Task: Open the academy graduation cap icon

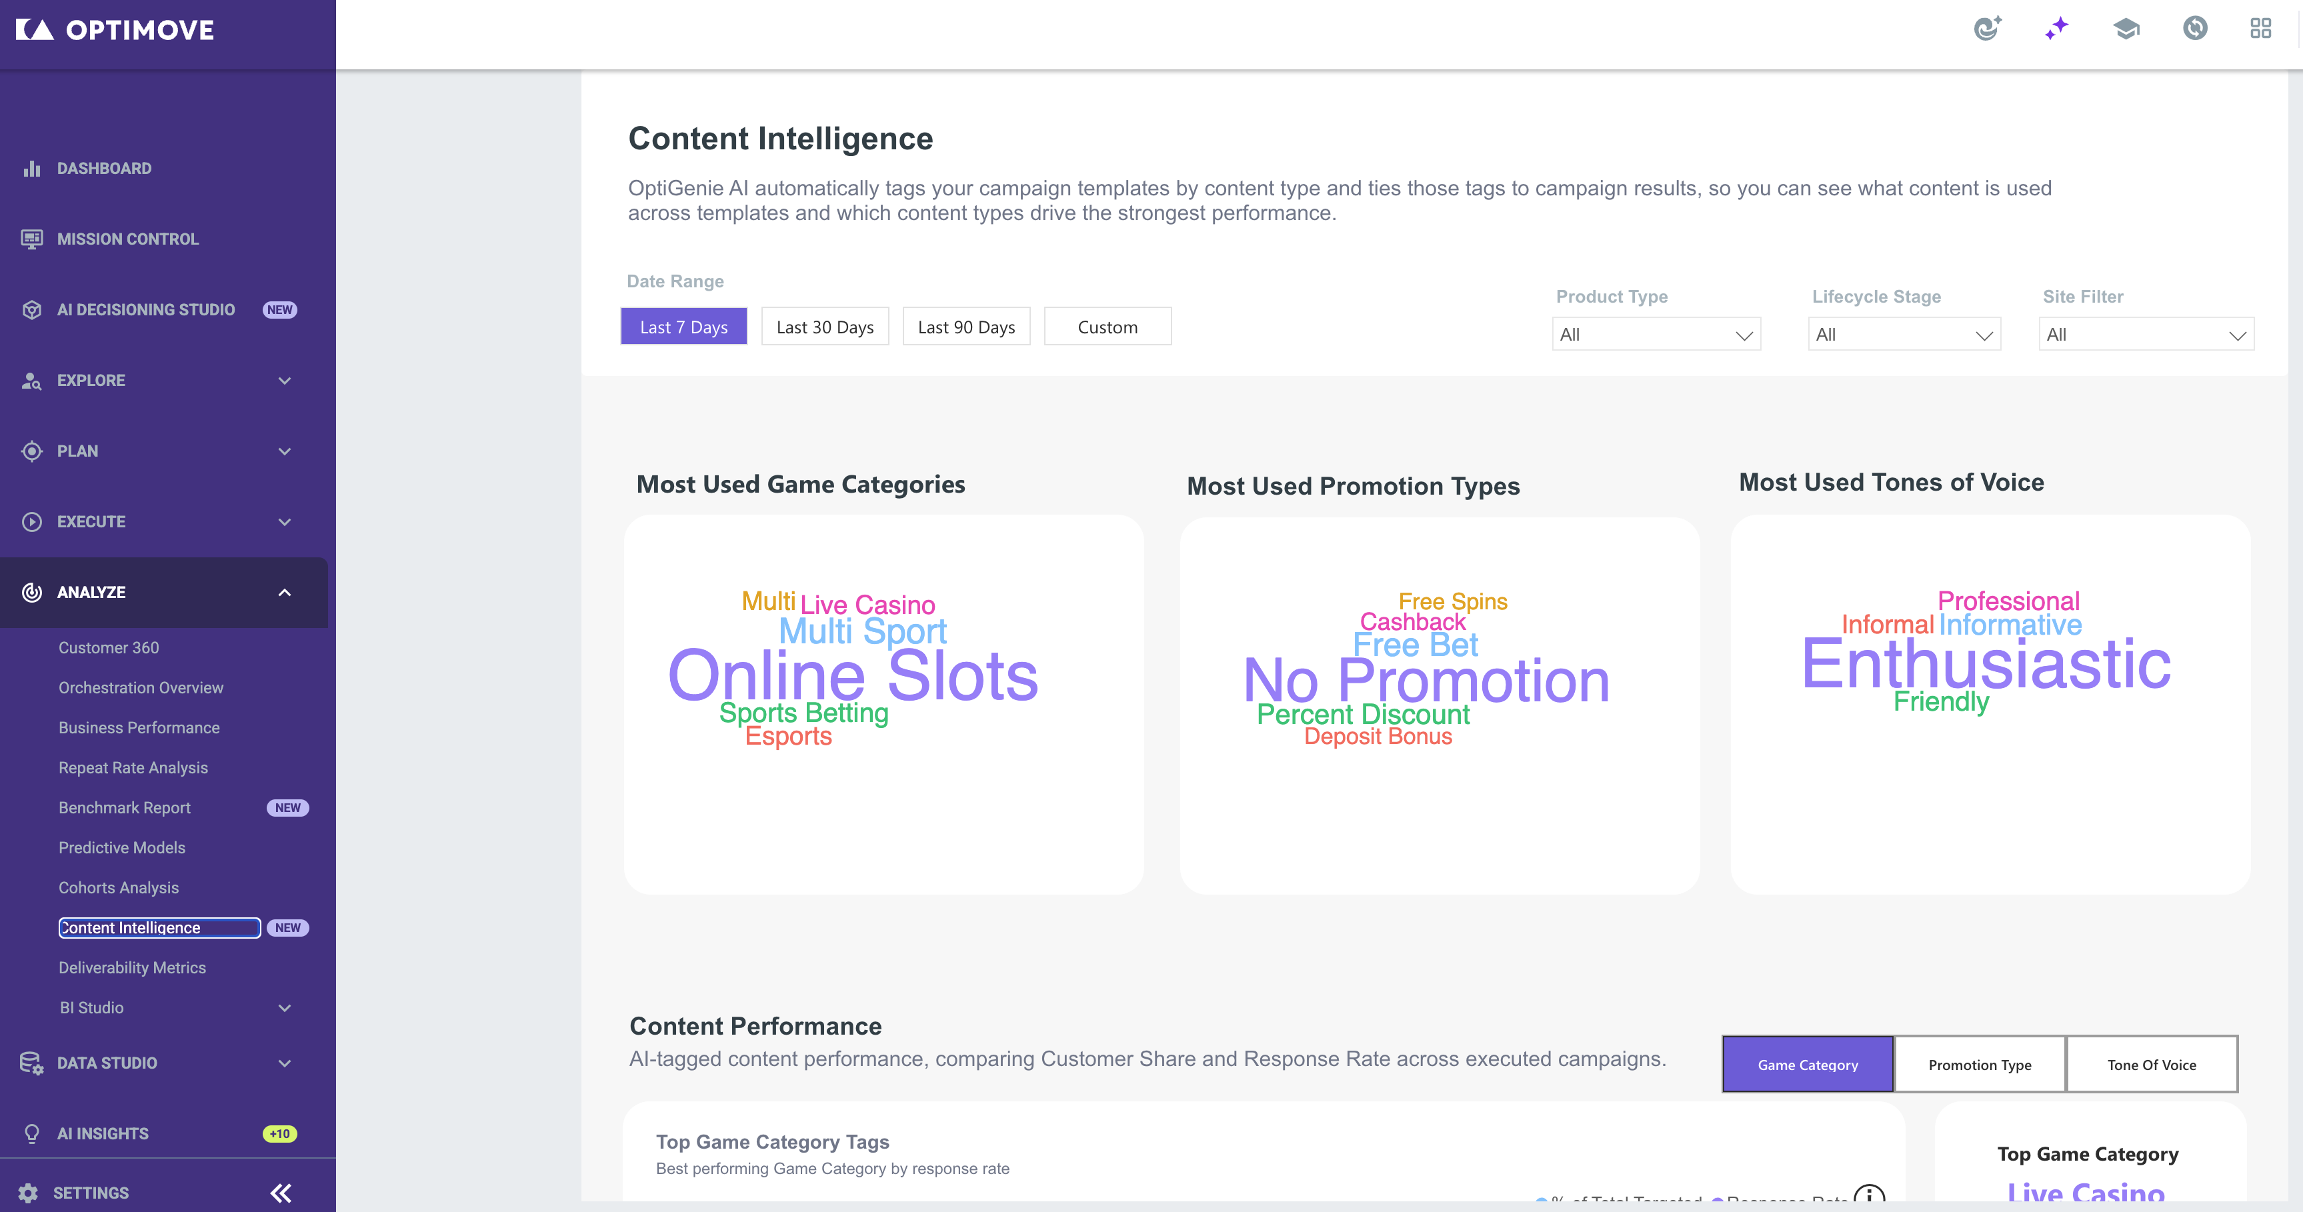Action: (2126, 29)
